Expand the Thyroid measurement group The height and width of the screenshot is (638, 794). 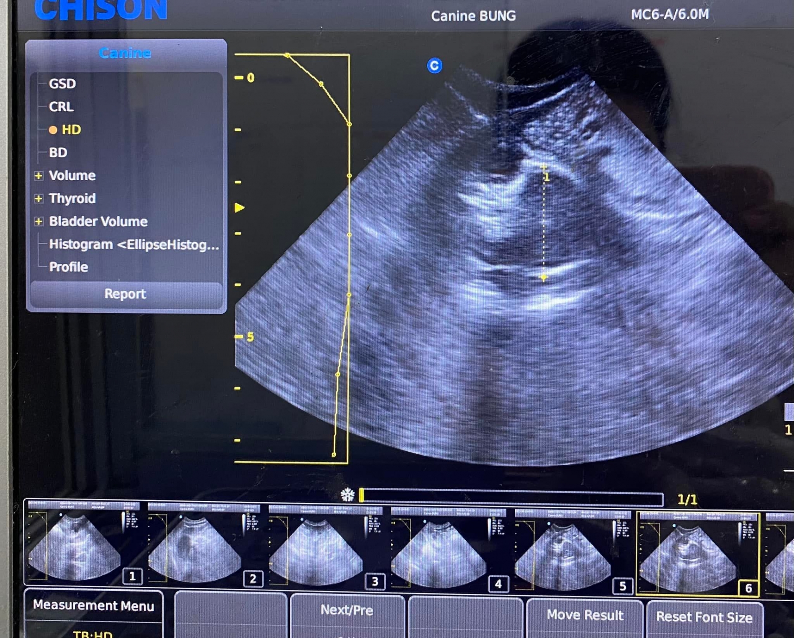point(38,198)
